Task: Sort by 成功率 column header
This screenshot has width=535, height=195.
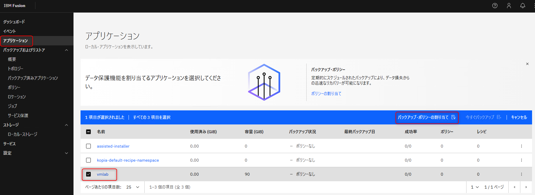Action: [x=411, y=132]
